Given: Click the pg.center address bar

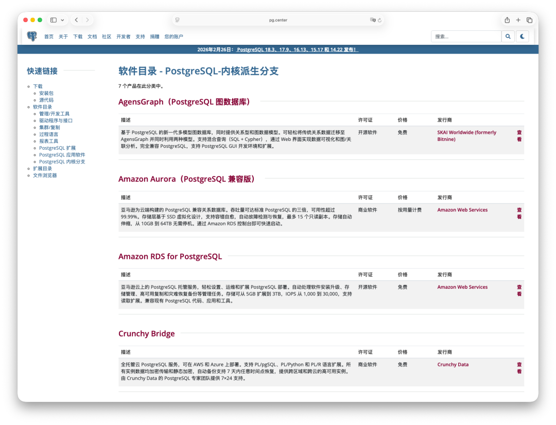Looking at the screenshot, I should point(278,20).
